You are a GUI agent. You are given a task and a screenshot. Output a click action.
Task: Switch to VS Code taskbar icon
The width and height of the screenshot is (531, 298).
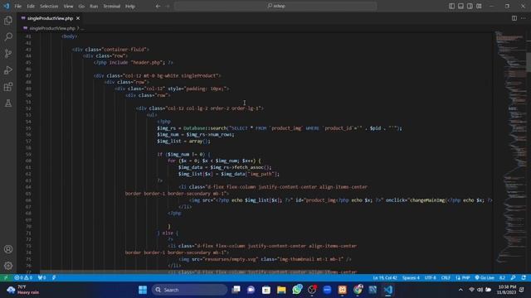[388, 290]
